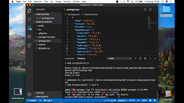The height and width of the screenshot is (103, 184).
Task: Switch to the Terminal panel tab
Action: (81, 58)
